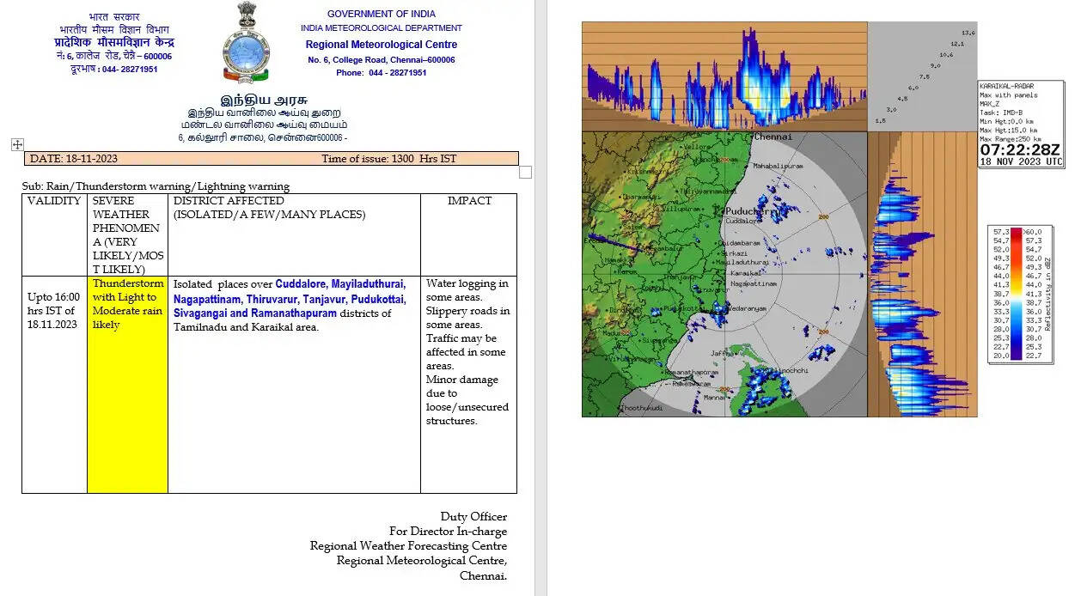Click the Duty Officer signature line

tap(473, 517)
